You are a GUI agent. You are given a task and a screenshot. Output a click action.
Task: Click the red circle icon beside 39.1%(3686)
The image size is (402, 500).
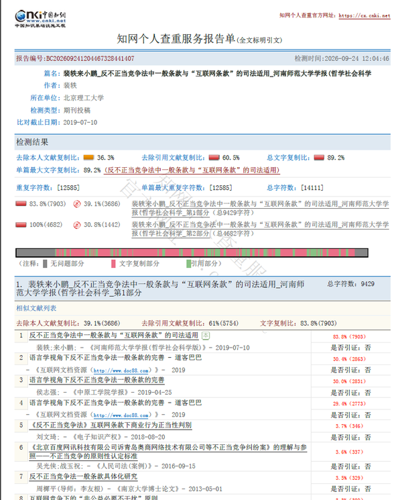(76, 204)
